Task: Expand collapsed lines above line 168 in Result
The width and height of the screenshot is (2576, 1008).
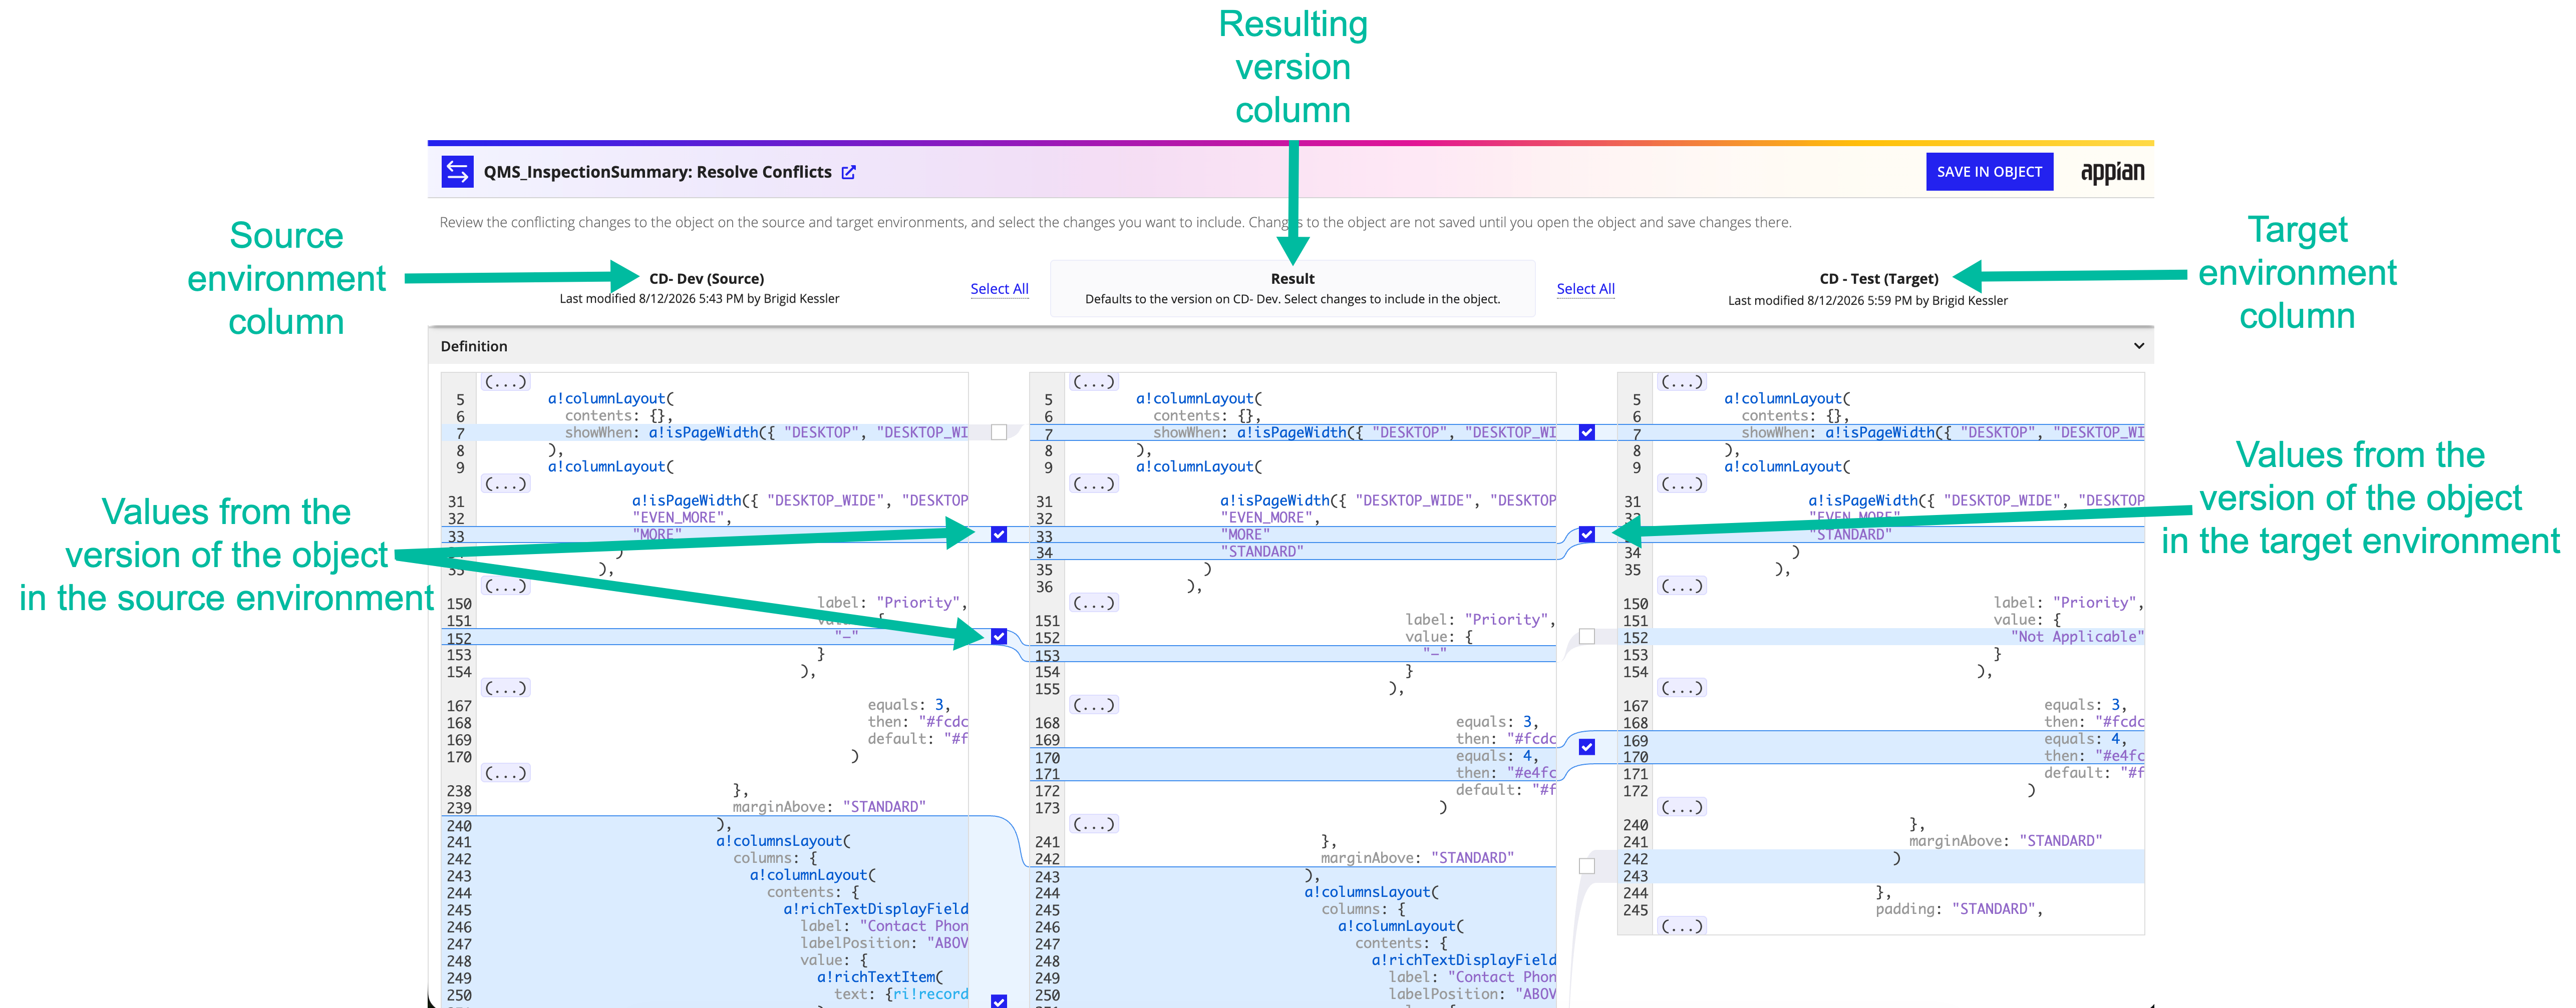Action: point(1093,704)
